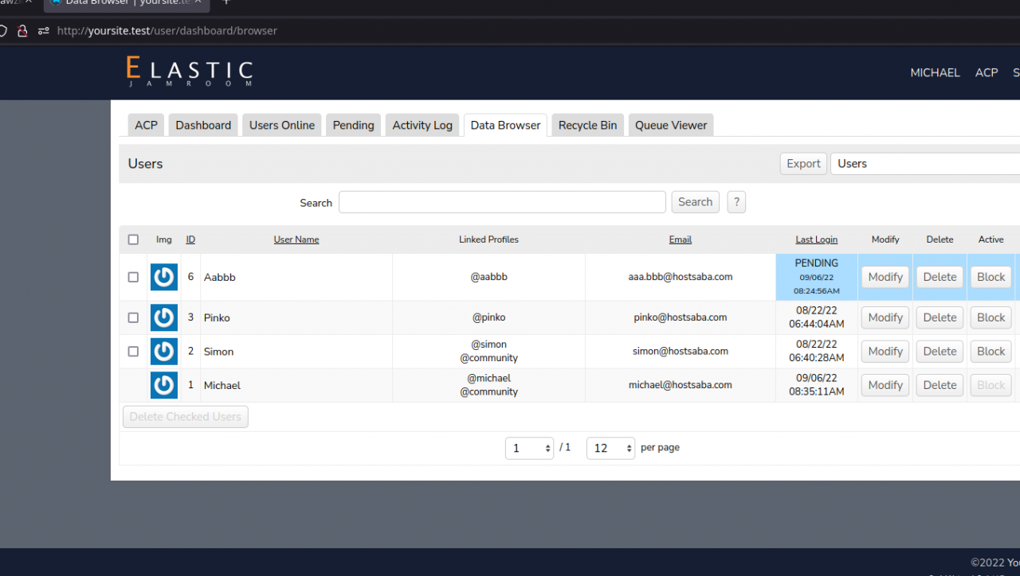Image resolution: width=1020 pixels, height=576 pixels.
Task: Open the per page count dropdown
Action: coord(610,449)
